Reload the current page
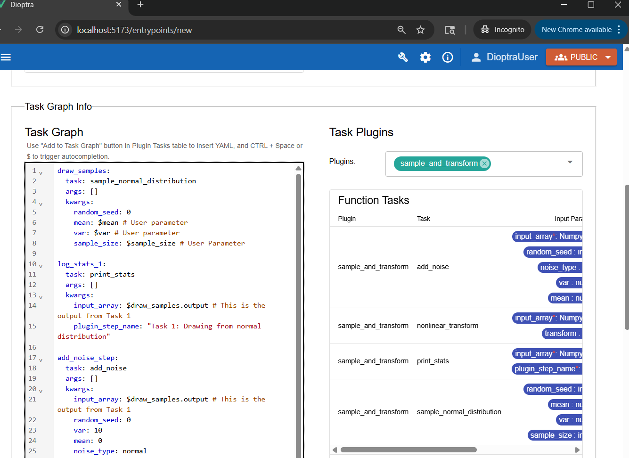The height and width of the screenshot is (458, 629). [x=40, y=29]
